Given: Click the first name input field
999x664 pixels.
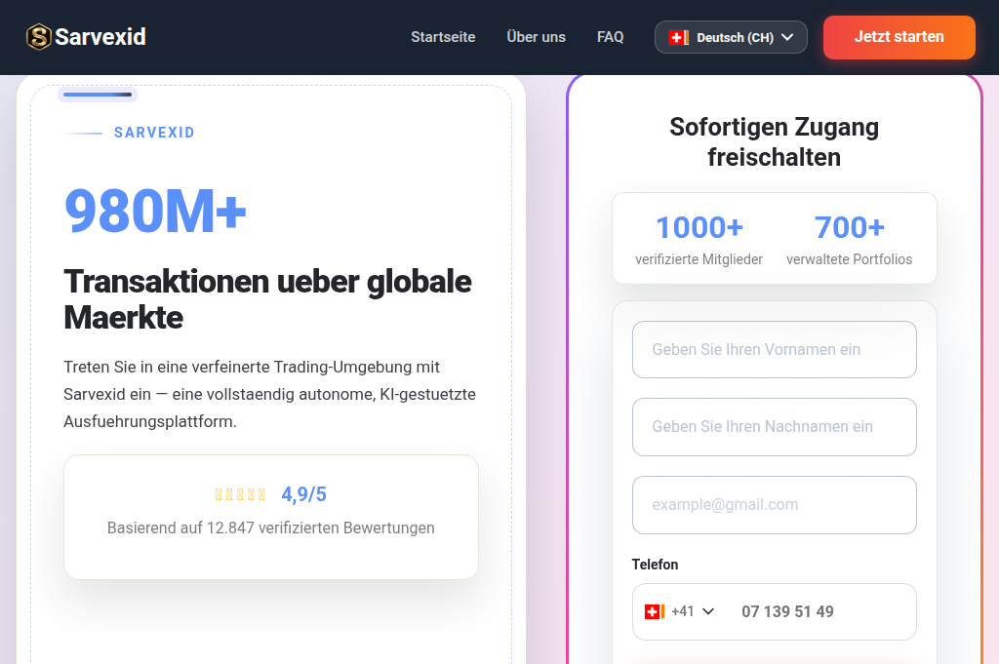Looking at the screenshot, I should click(774, 349).
